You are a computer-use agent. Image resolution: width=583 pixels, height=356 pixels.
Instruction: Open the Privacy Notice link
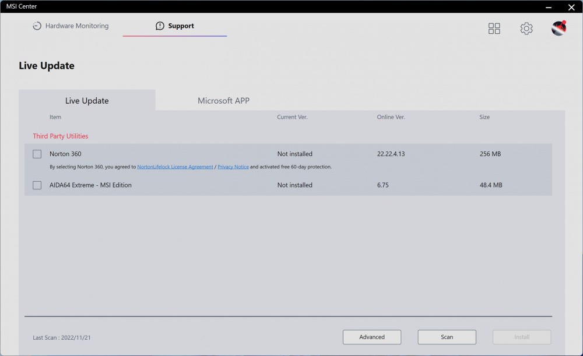click(233, 167)
